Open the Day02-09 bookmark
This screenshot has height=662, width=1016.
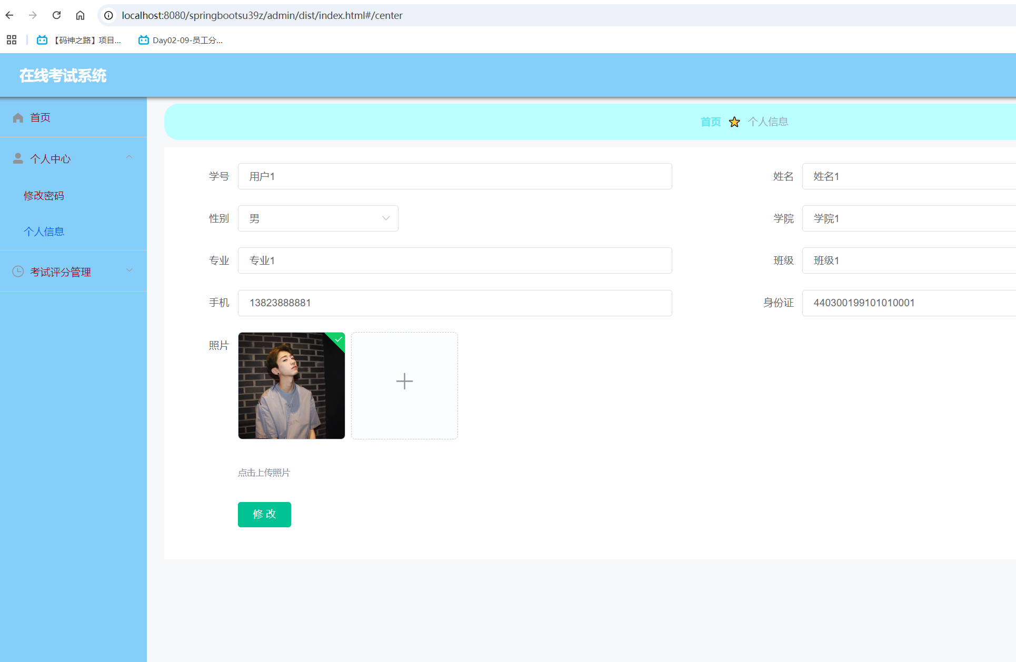point(181,40)
